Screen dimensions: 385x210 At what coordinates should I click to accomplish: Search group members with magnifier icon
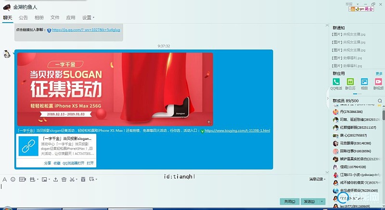pyautogui.click(x=380, y=101)
